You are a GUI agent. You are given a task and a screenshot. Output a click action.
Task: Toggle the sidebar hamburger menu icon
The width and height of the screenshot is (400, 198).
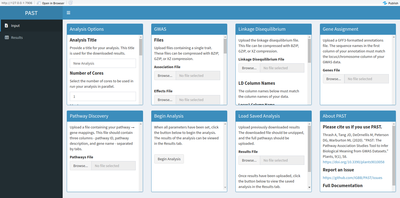68,13
